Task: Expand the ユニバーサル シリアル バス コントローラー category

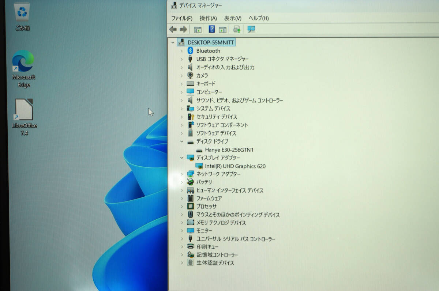Action: pos(181,239)
